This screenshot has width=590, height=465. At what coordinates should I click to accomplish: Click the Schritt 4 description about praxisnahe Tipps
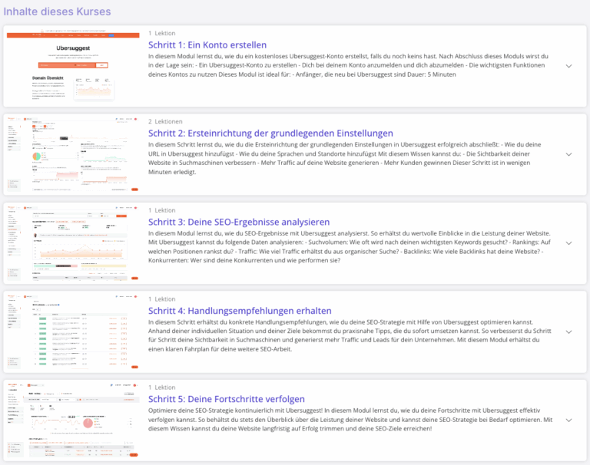click(x=350, y=335)
